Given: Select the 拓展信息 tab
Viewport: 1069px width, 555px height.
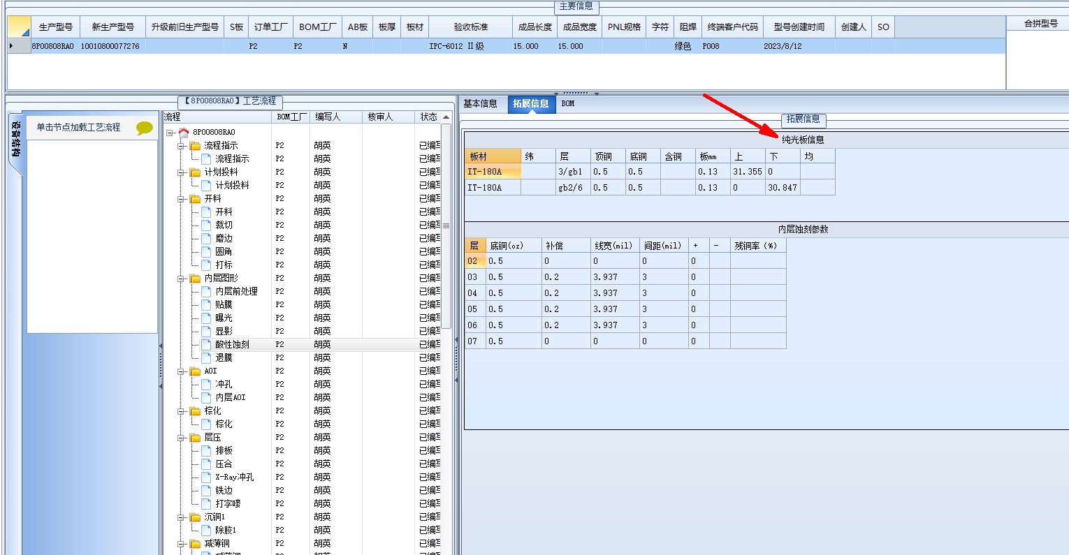Looking at the screenshot, I should click(x=531, y=104).
